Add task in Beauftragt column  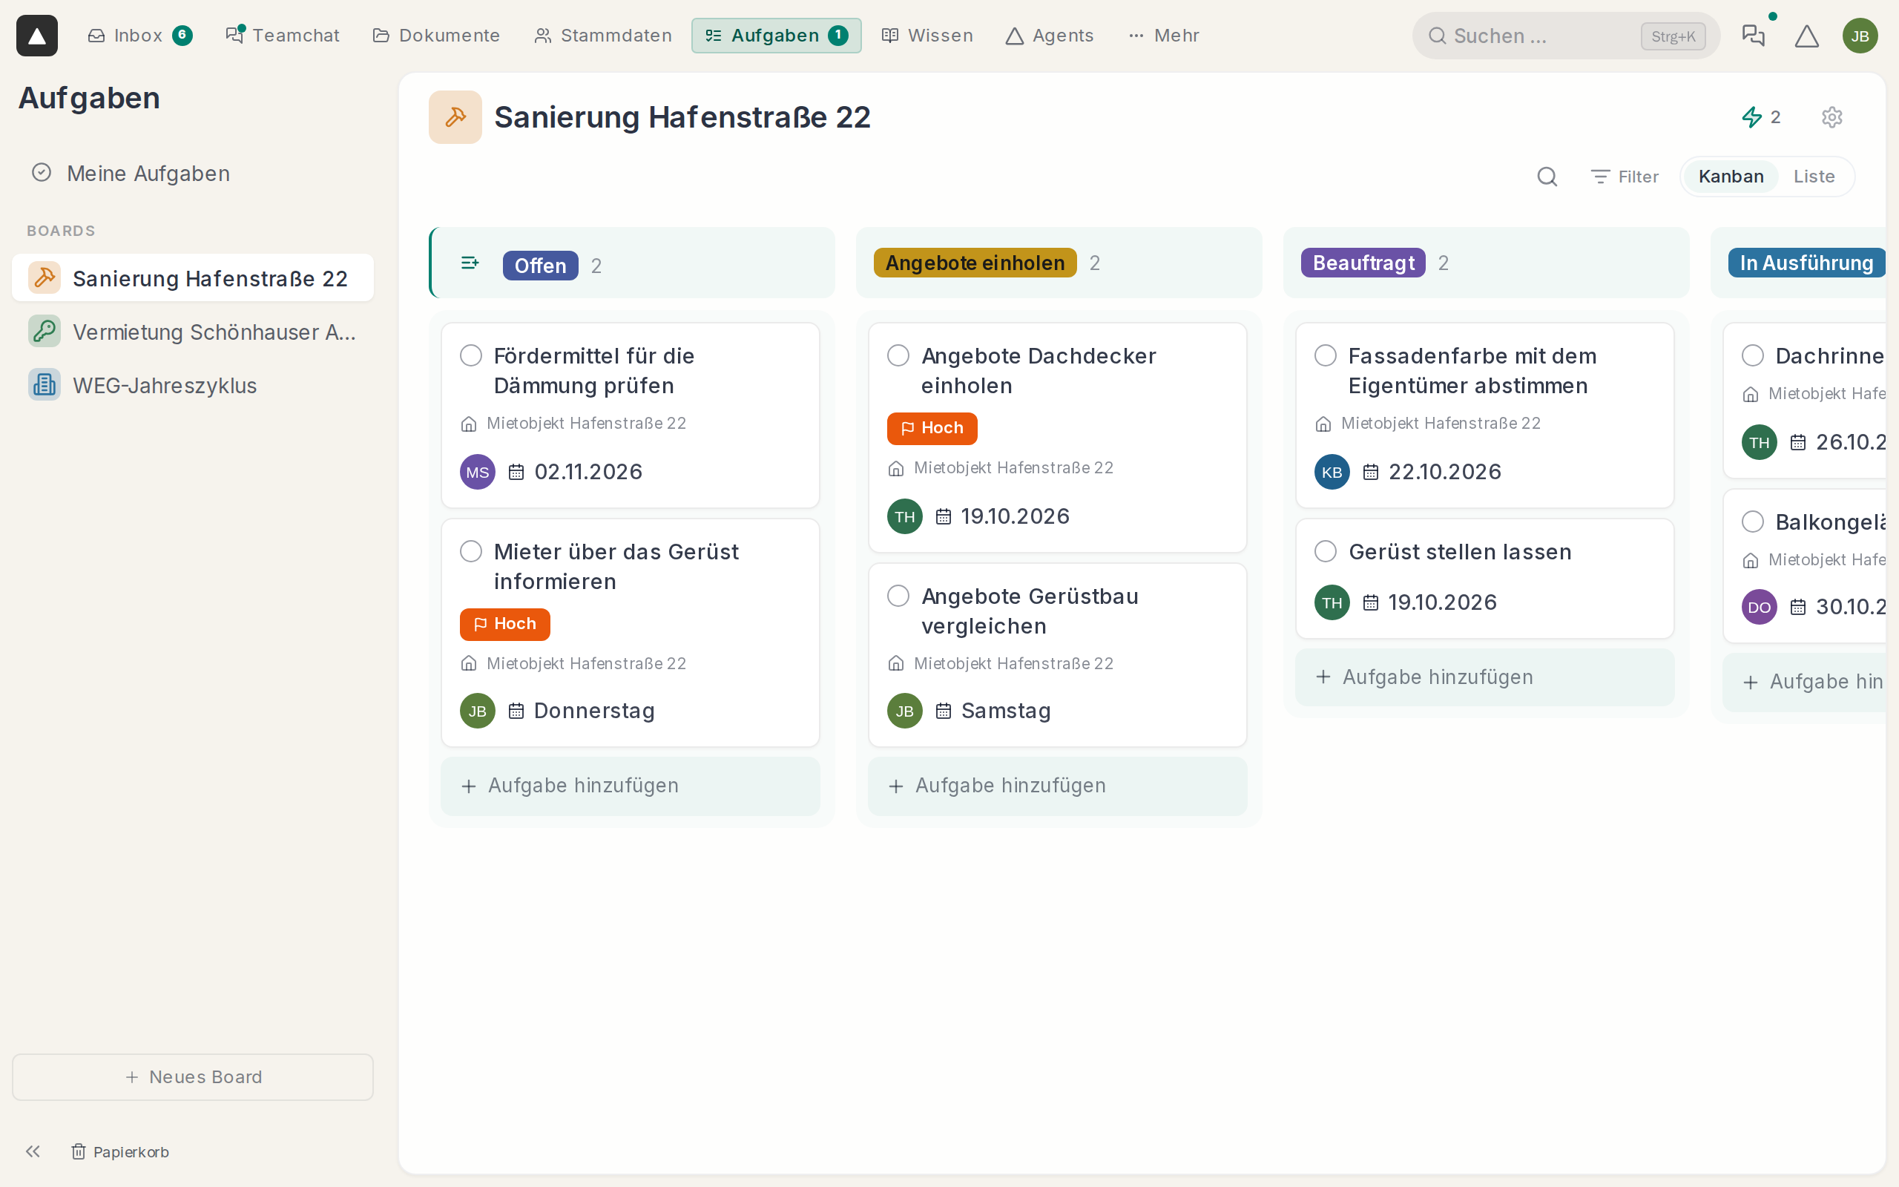[x=1484, y=677]
